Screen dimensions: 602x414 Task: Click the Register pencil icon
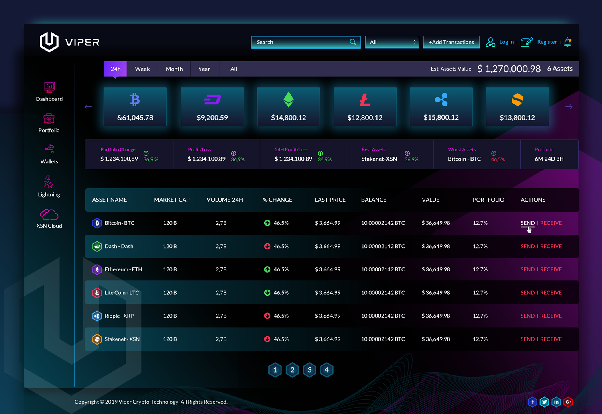coord(527,42)
